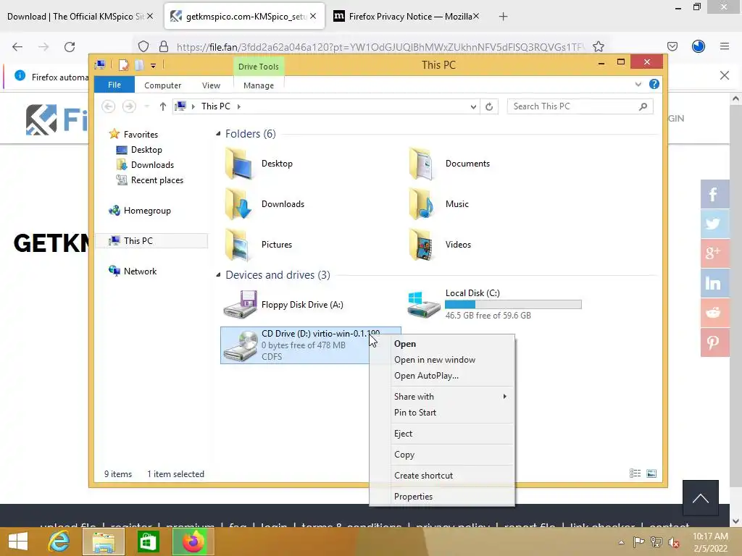The height and width of the screenshot is (556, 742).
Task: Switch to details view layout icon
Action: [635, 473]
